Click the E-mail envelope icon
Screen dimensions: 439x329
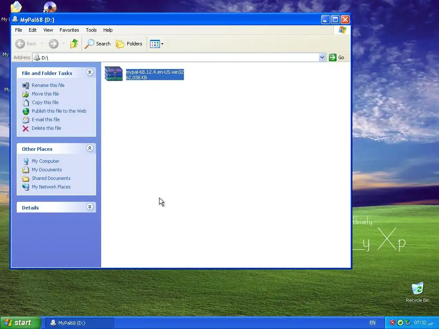[x=26, y=120]
